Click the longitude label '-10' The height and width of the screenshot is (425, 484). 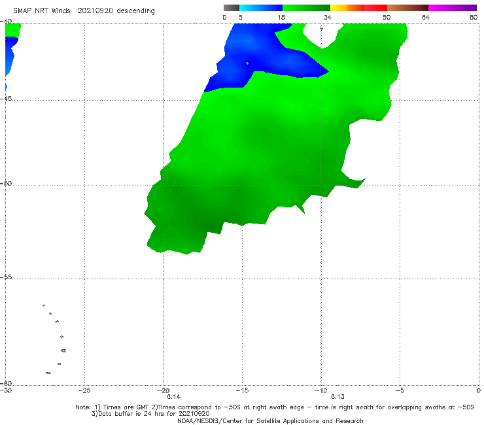321,390
